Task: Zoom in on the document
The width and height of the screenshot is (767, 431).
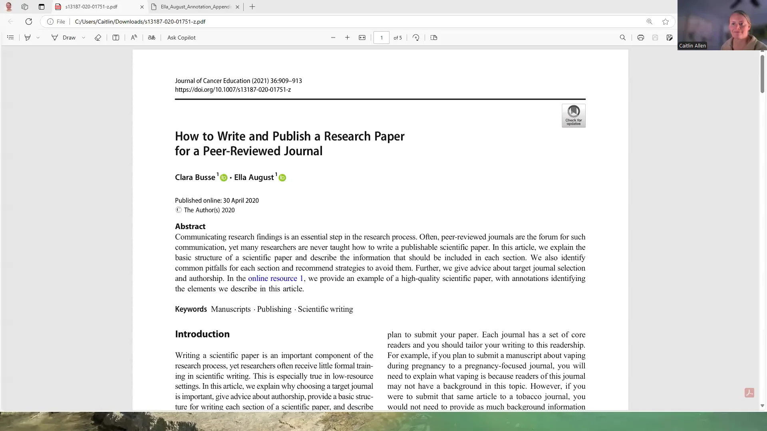Action: click(x=347, y=38)
